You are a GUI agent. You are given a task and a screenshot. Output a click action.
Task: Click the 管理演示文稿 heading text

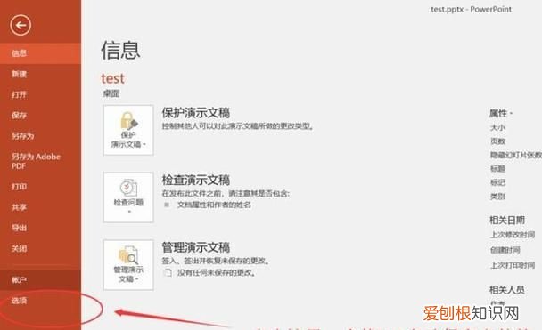195,247
